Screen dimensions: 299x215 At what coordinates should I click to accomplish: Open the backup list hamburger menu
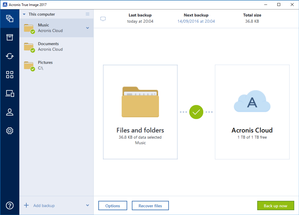88,14
